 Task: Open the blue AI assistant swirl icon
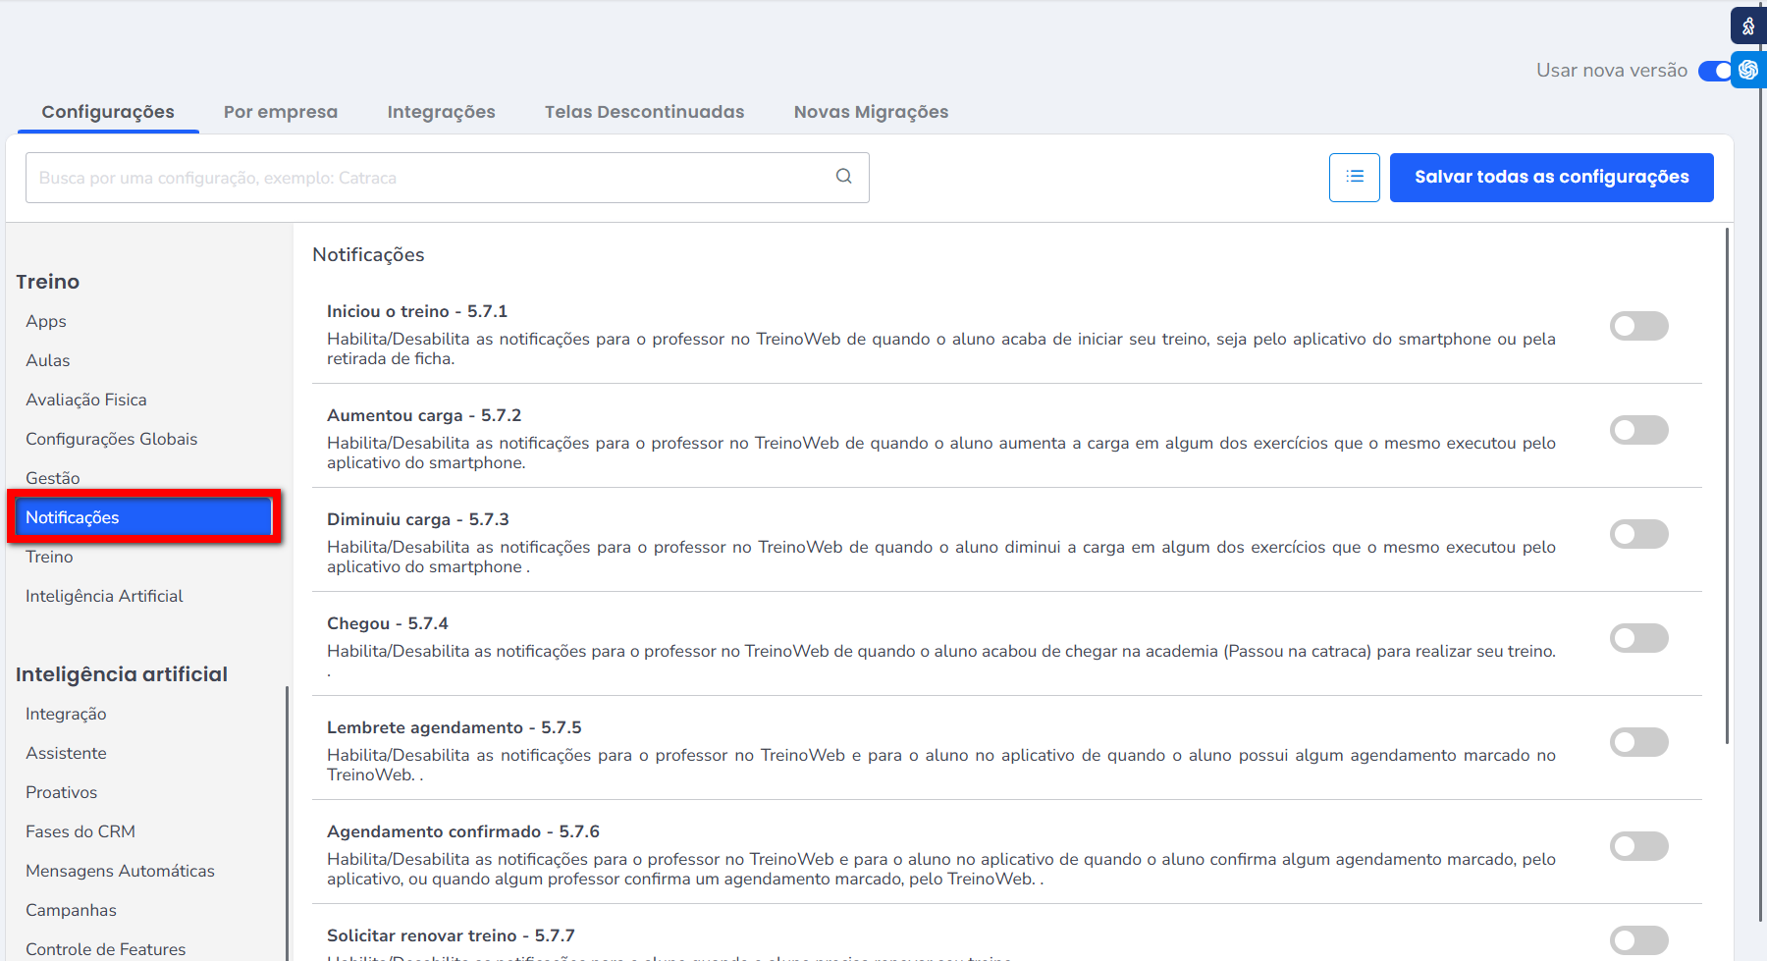tap(1748, 71)
